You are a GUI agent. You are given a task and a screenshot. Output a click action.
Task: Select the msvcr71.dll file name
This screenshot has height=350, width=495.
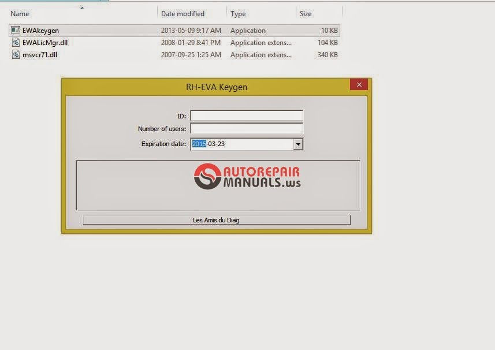pos(40,55)
